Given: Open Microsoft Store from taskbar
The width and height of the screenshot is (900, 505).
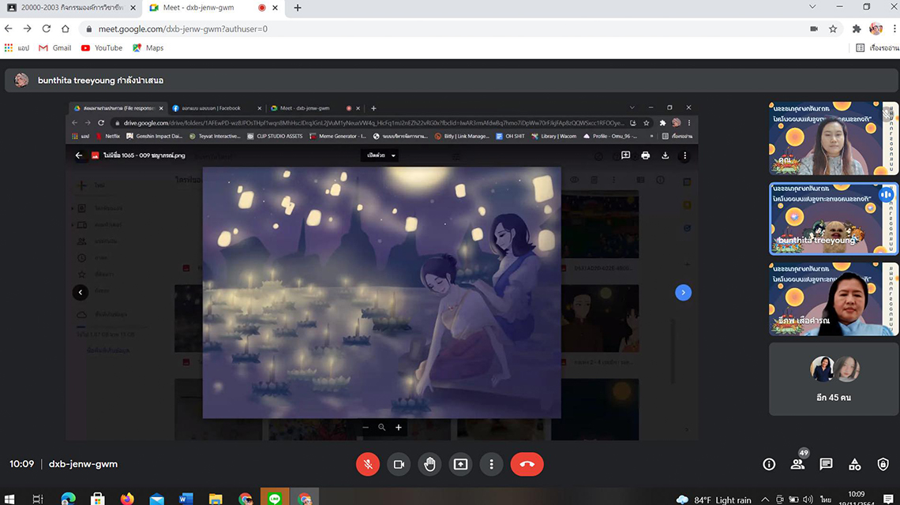Looking at the screenshot, I should (x=98, y=499).
